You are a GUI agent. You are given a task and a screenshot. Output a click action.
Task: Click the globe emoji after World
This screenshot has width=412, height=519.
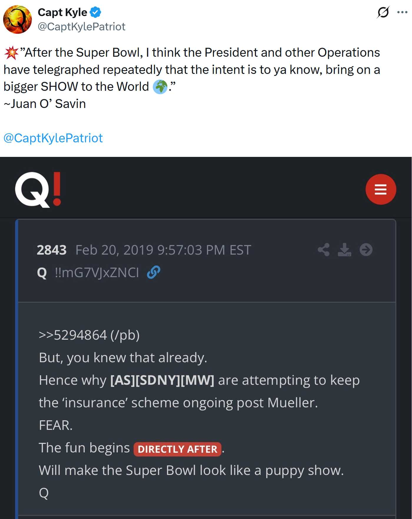[x=160, y=87]
